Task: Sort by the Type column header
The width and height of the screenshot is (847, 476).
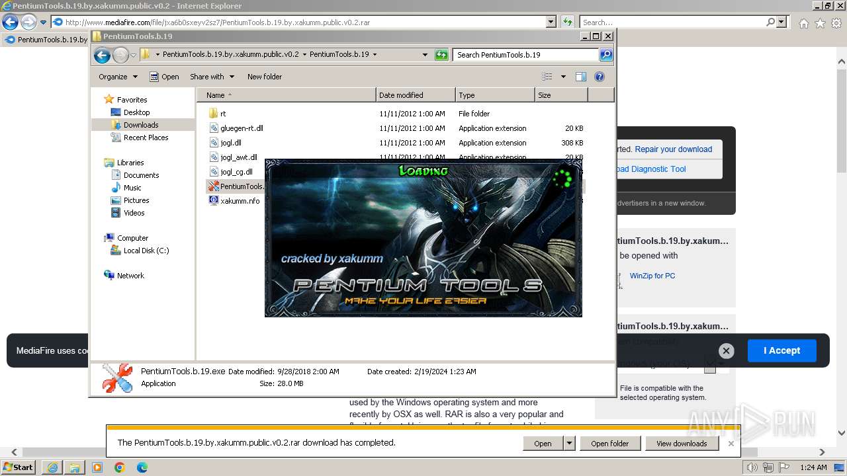Action: pyautogui.click(x=495, y=95)
